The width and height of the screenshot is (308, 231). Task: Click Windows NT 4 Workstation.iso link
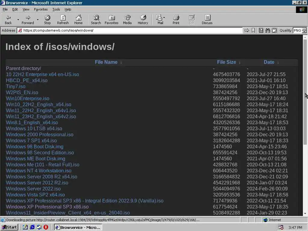coord(39,171)
